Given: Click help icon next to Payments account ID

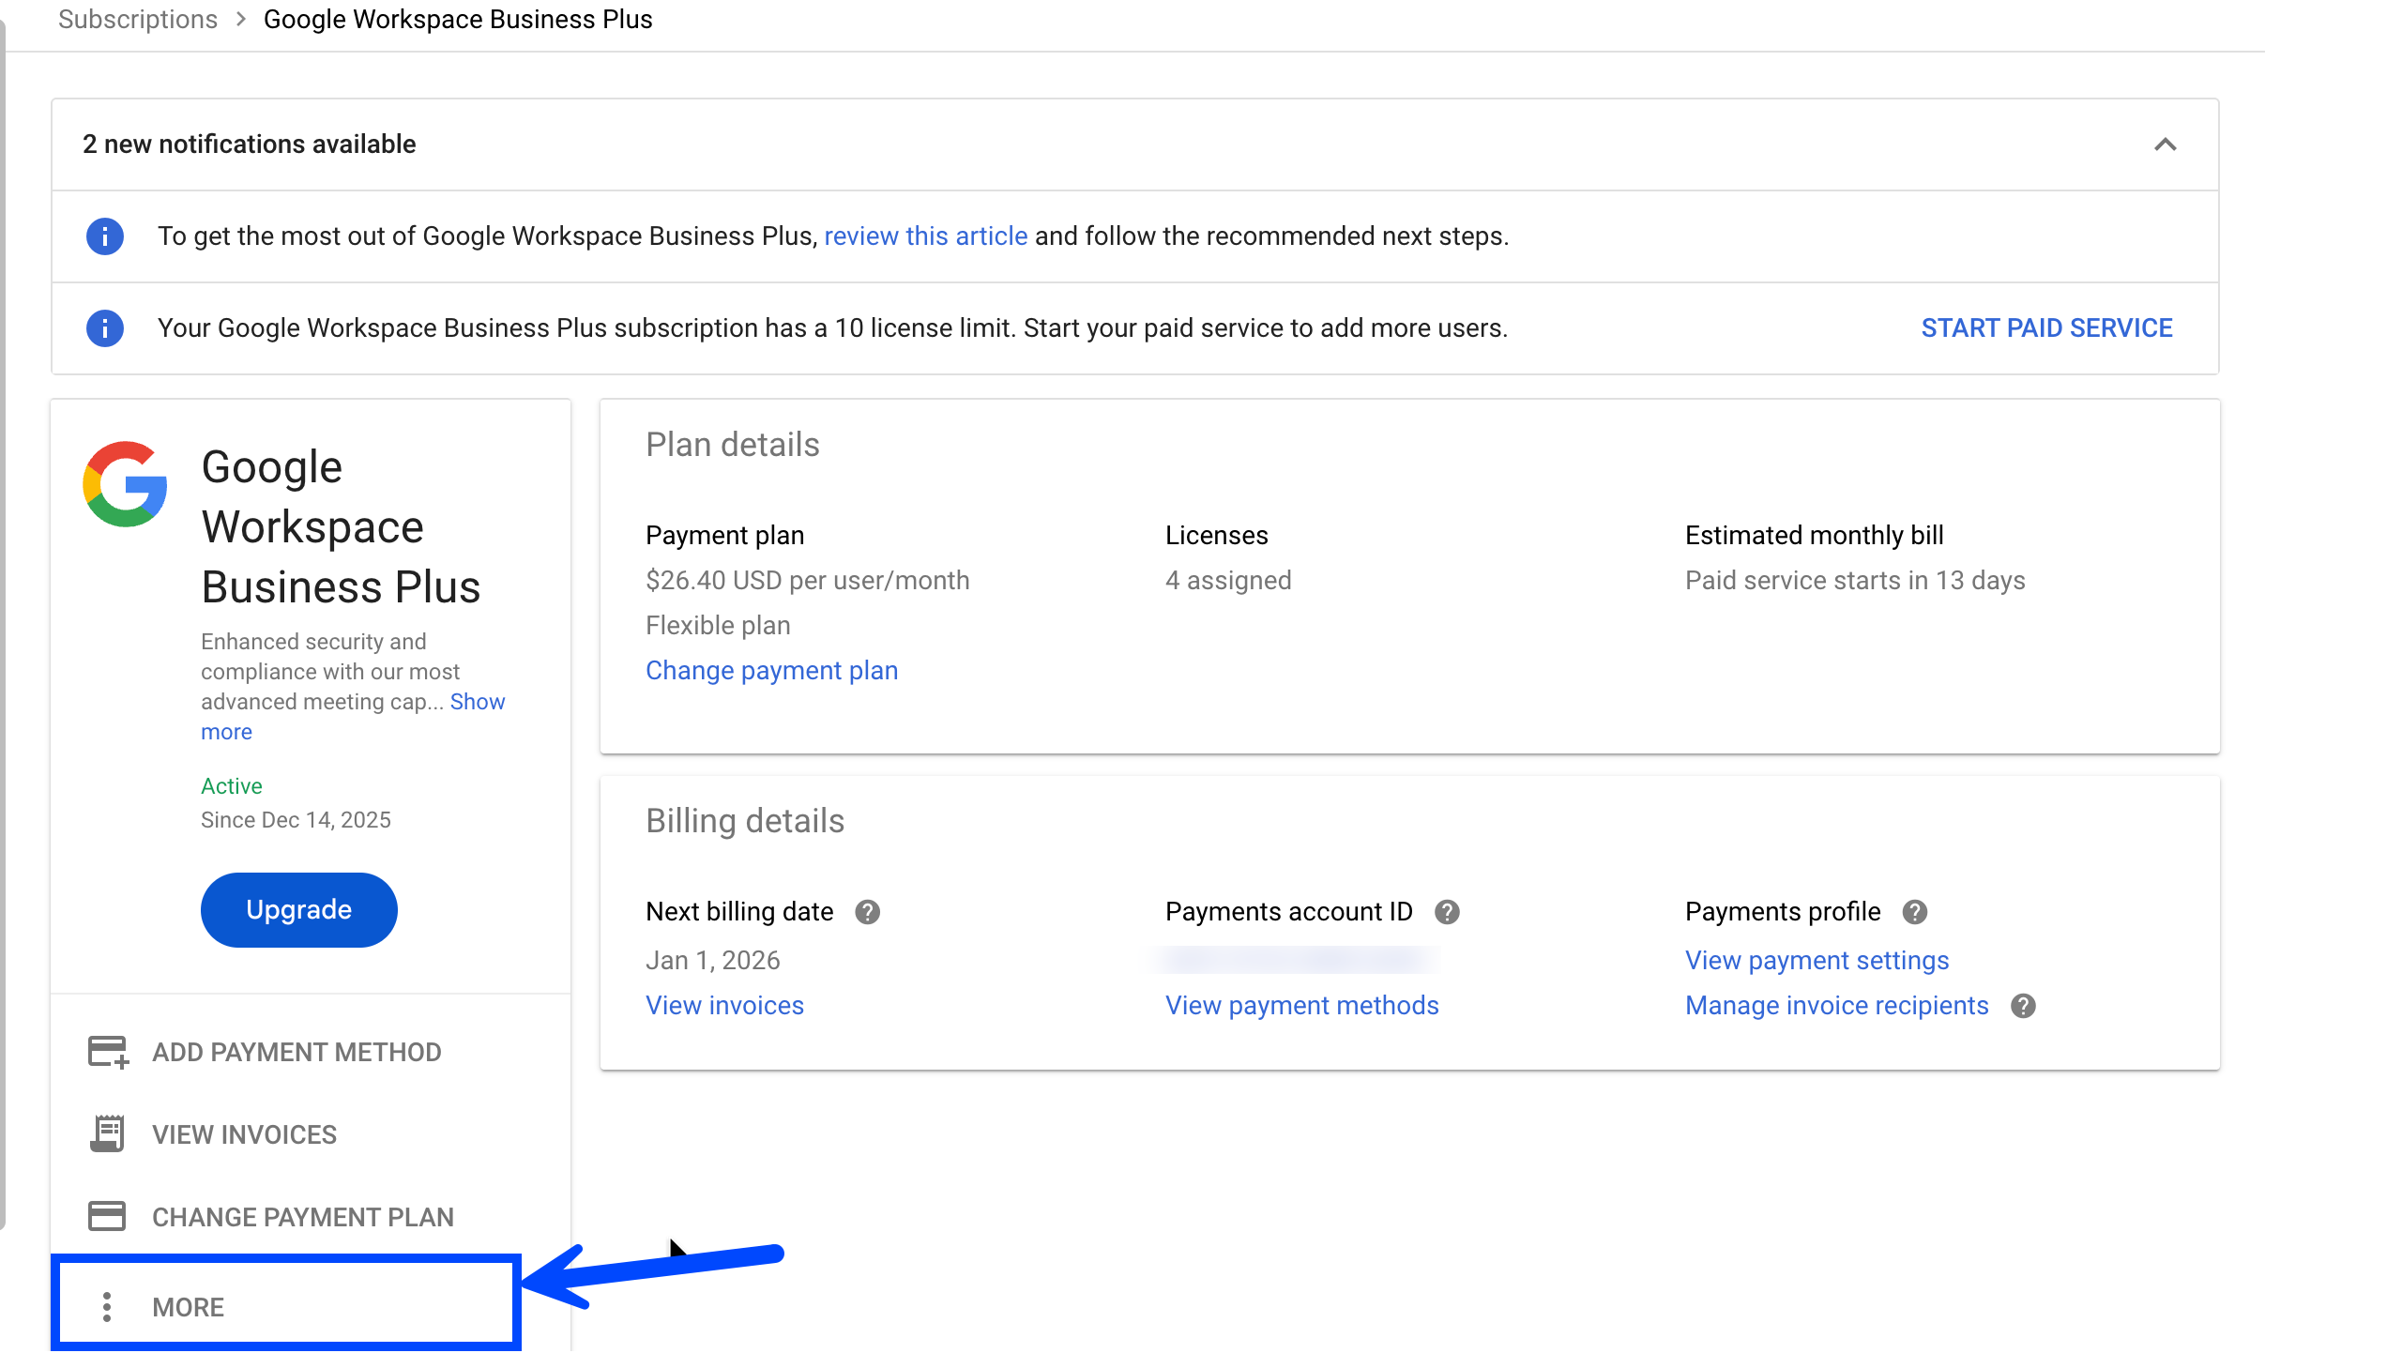Looking at the screenshot, I should [x=1448, y=912].
